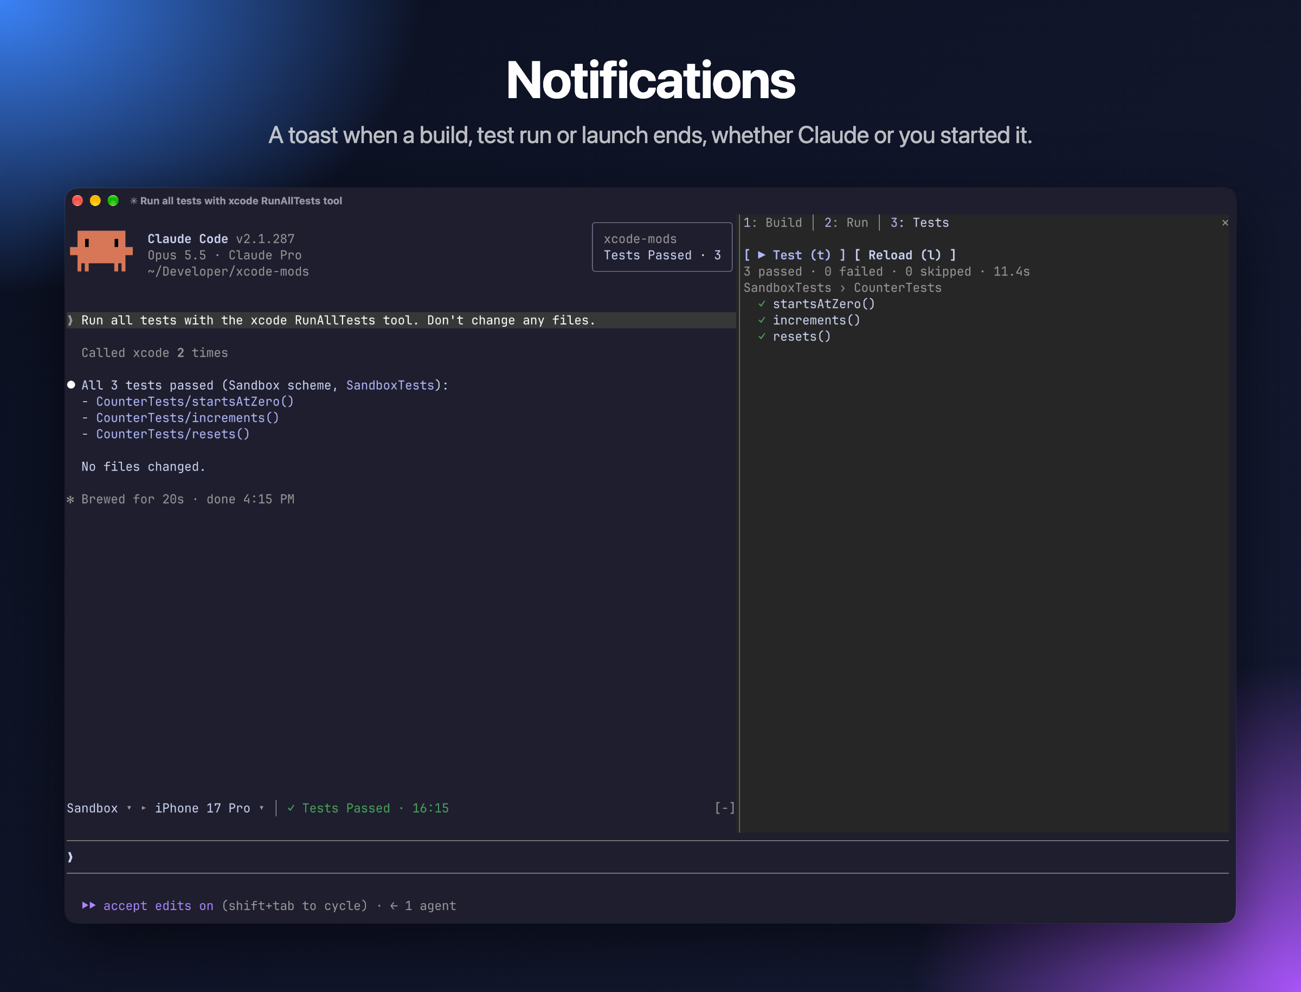The width and height of the screenshot is (1301, 992).
Task: Select the 3: Tests tab
Action: click(919, 223)
